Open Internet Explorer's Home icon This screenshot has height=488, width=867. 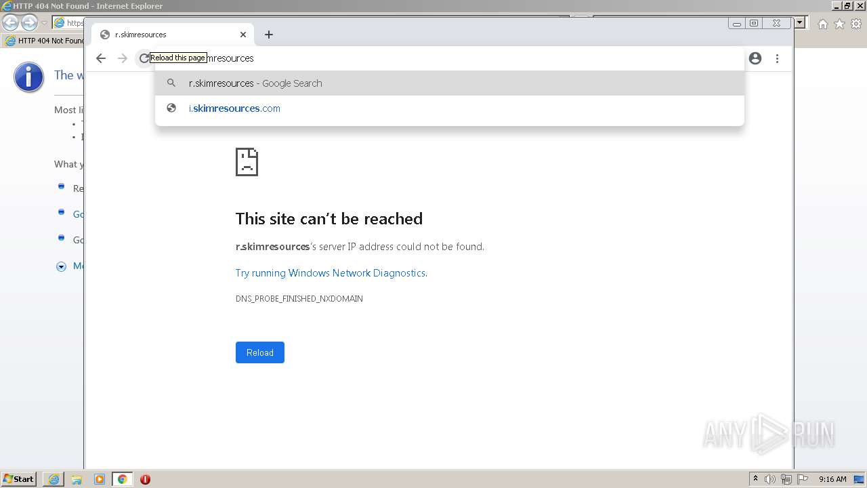[822, 24]
